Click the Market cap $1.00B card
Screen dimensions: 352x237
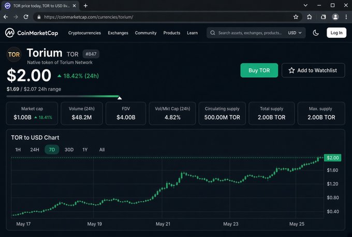pyautogui.click(x=32, y=113)
